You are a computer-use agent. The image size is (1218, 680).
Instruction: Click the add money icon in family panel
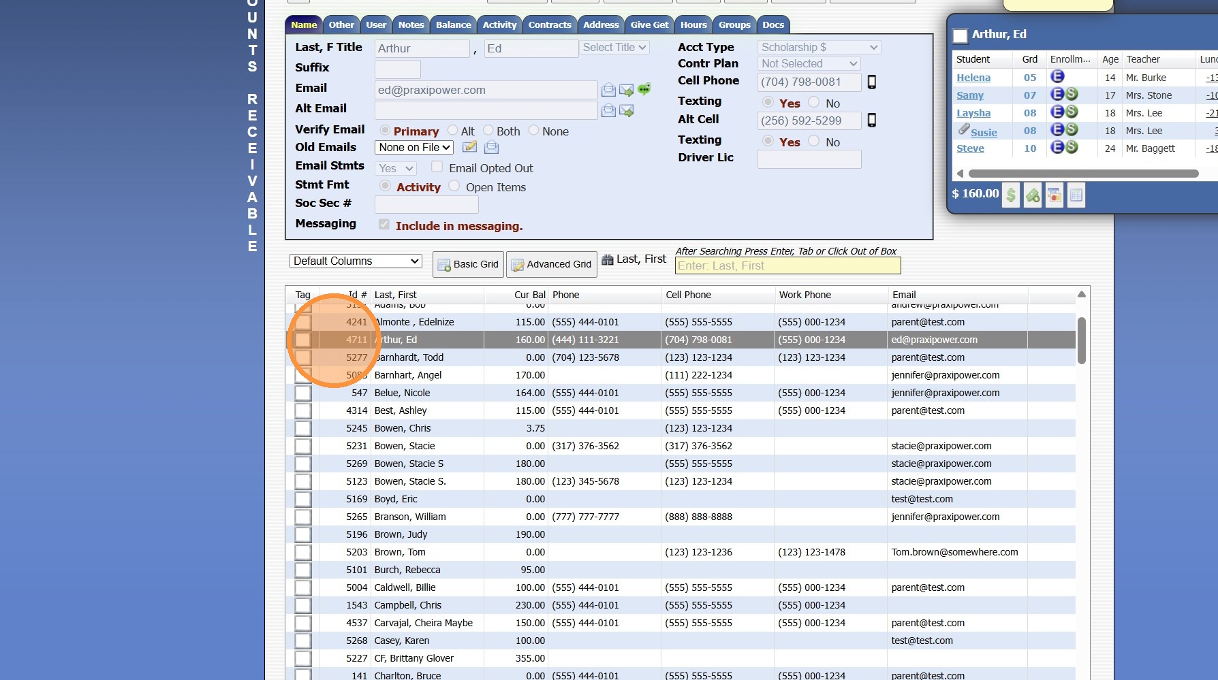pos(1033,196)
